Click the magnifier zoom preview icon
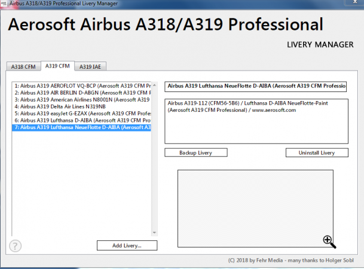This screenshot has height=269, width=364. coord(329,242)
